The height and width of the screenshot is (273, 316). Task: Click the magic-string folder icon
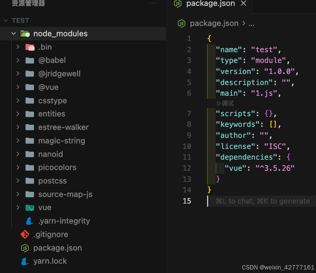point(30,141)
